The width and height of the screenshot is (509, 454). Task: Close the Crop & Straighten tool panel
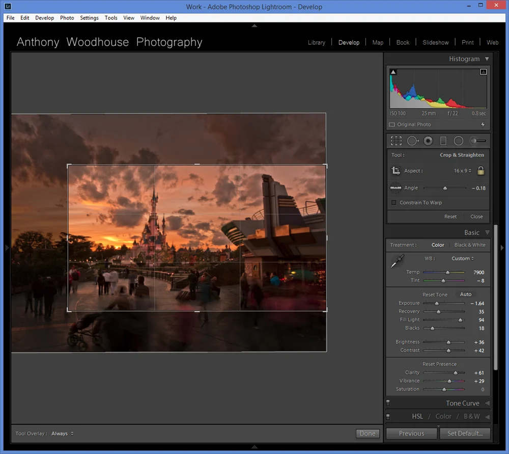click(x=476, y=217)
